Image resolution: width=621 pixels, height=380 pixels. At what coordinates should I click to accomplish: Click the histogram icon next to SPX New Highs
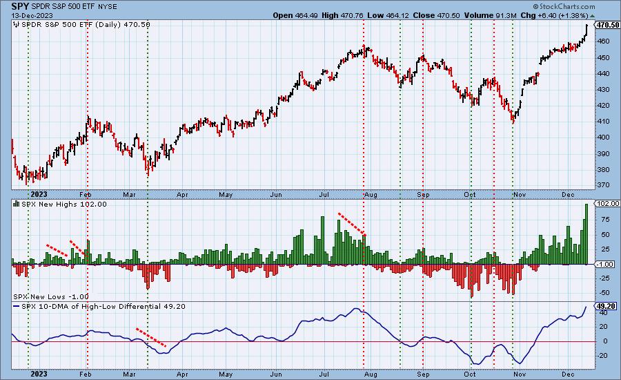coord(17,204)
